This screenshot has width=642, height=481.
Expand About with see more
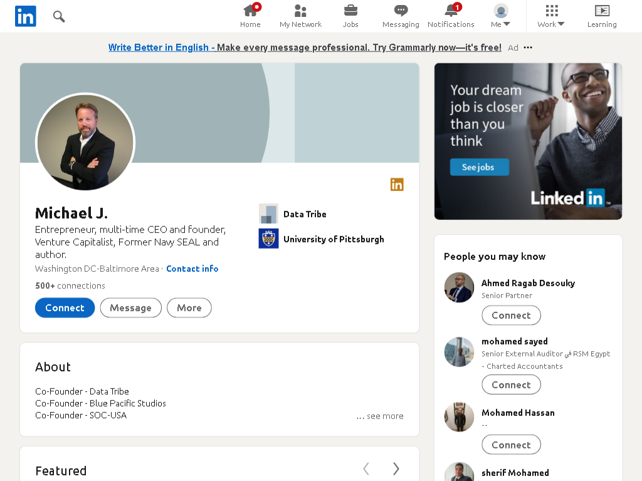coord(380,416)
